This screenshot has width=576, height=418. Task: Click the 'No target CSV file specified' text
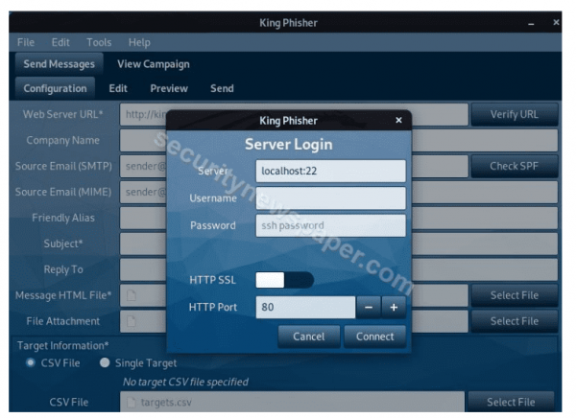point(185,382)
